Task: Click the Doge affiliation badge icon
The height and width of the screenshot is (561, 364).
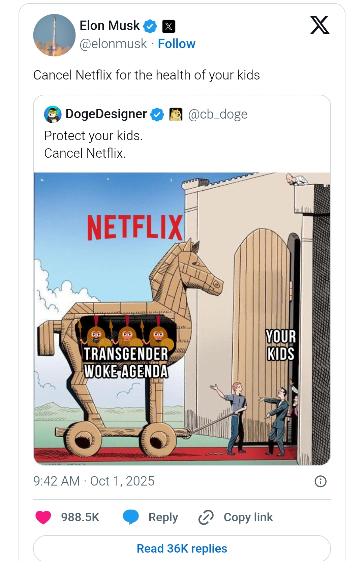Action: (x=175, y=115)
